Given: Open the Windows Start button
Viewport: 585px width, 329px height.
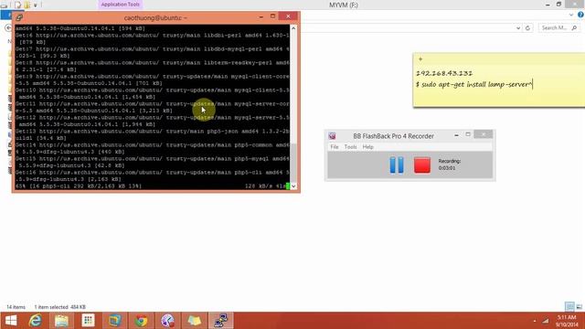Looking at the screenshot, I should [x=11, y=321].
